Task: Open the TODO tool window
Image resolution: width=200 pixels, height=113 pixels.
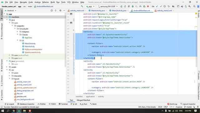Action: coord(52,104)
